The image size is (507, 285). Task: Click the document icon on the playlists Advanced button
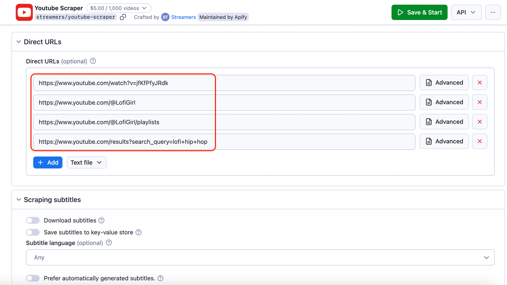click(x=429, y=122)
